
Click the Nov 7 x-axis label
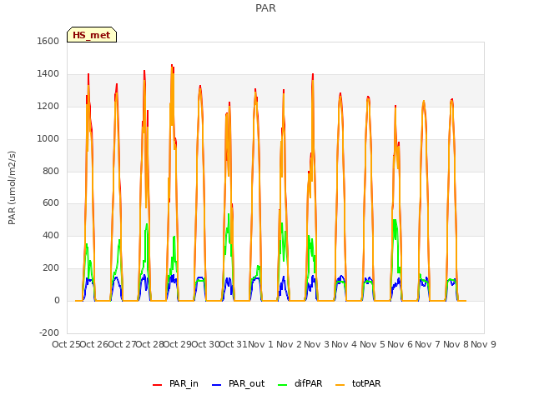pos(428,344)
